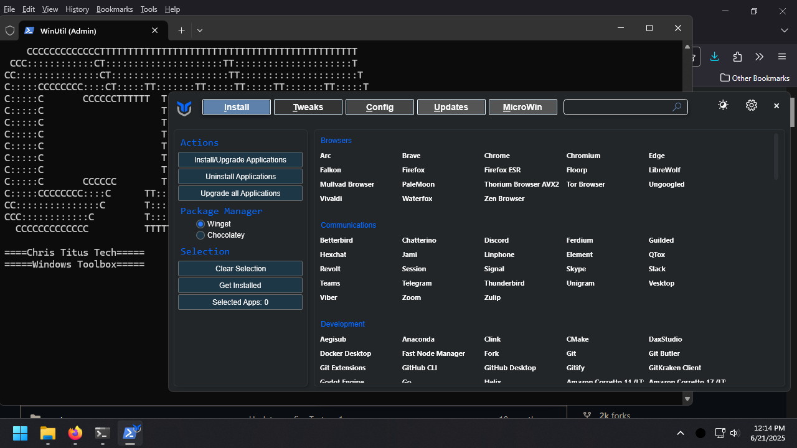797x448 pixels.
Task: Select Firefox ESR in Browsers list
Action: click(502, 170)
